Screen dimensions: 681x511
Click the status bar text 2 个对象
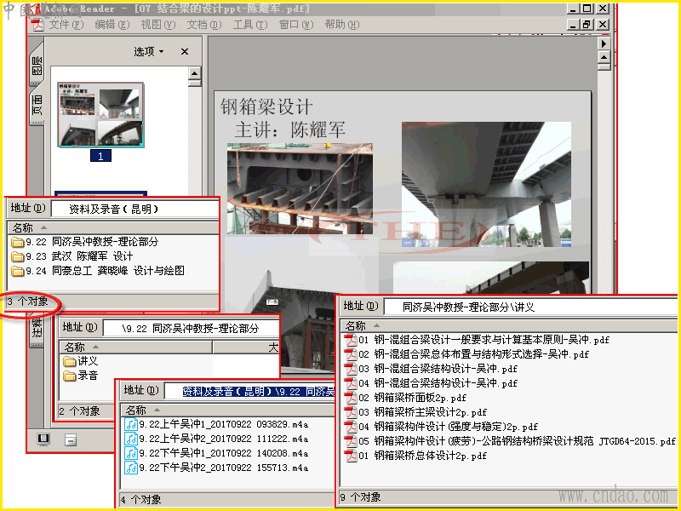(79, 411)
